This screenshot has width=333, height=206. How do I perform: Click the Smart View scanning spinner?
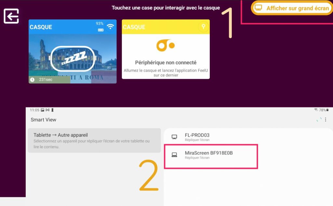click(x=319, y=120)
